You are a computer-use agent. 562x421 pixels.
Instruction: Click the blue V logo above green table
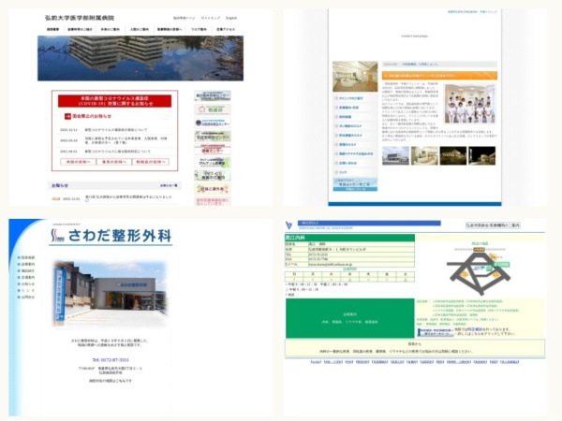289,225
